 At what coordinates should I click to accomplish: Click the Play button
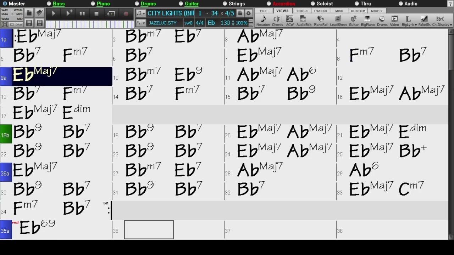tap(54, 13)
